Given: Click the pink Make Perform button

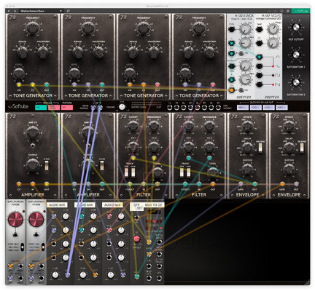Looking at the screenshot, I should click(54, 108).
